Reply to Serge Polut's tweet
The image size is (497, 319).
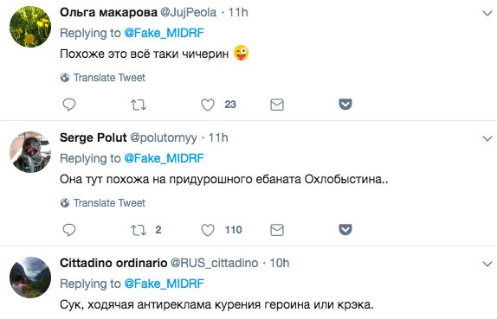(69, 230)
